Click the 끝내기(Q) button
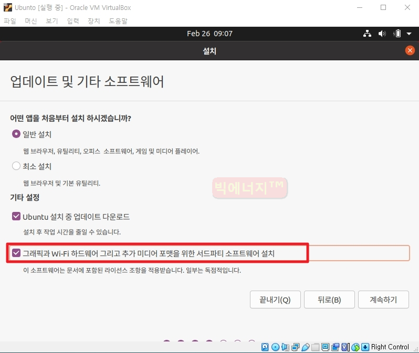419x353 pixels. click(275, 299)
